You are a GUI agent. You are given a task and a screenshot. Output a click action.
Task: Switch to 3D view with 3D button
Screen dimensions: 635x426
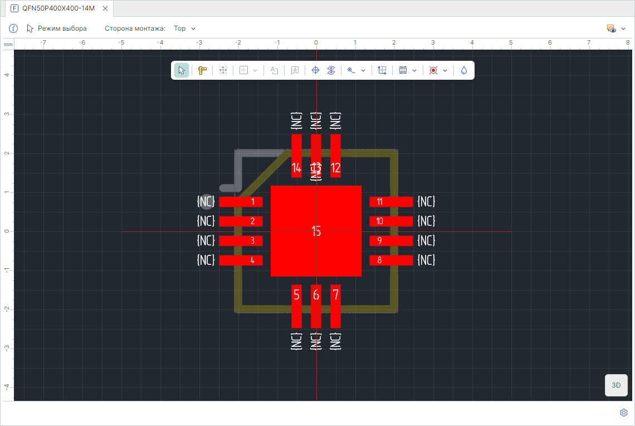[x=616, y=385]
